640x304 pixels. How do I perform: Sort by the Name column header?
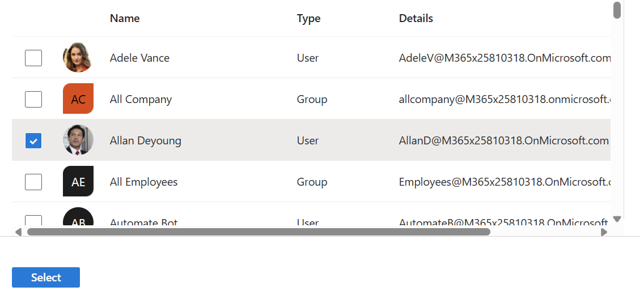point(125,18)
